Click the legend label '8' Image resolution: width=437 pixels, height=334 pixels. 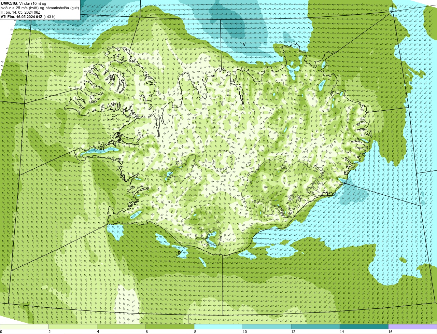coord(195,332)
